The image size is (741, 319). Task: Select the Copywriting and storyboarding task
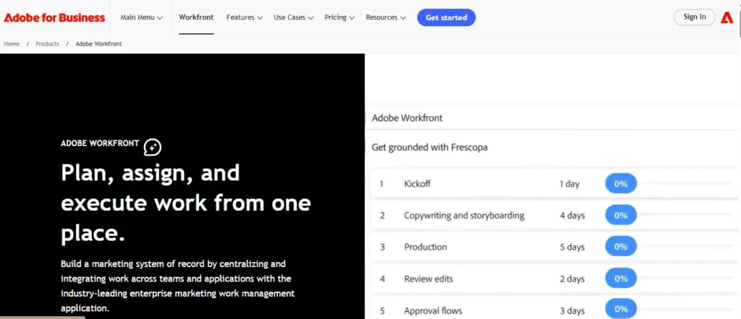click(464, 216)
